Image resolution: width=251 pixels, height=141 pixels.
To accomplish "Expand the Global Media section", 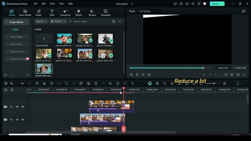I will click(x=7, y=37).
